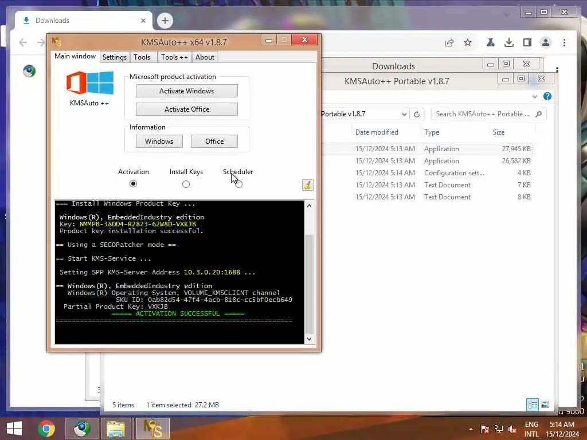The height and width of the screenshot is (440, 587).
Task: Open Chrome Labs flask icon
Action: 491,42
